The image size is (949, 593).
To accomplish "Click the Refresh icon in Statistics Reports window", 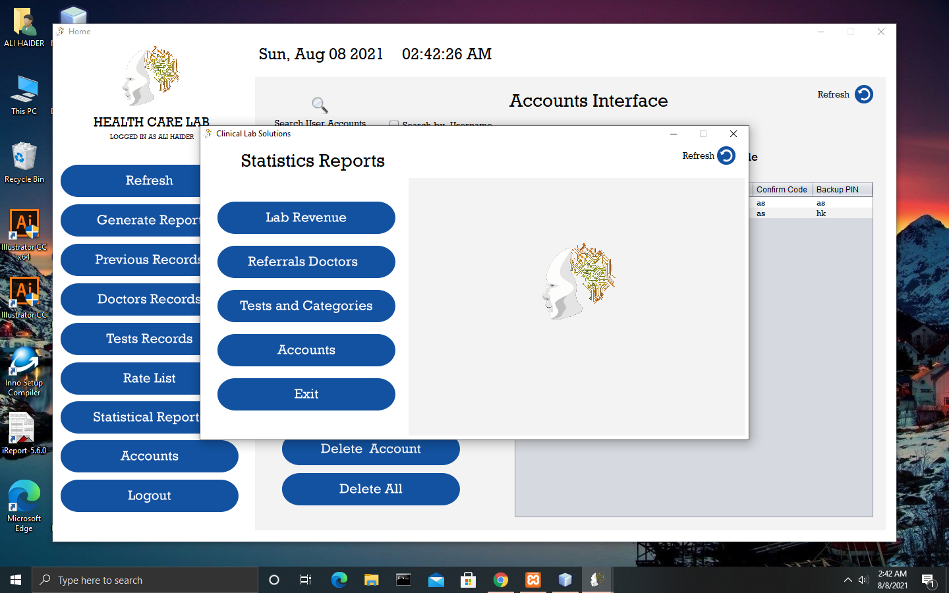I will tap(727, 156).
